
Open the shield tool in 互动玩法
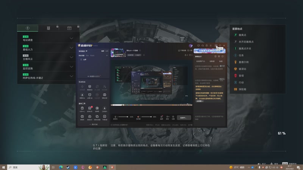click(x=89, y=88)
